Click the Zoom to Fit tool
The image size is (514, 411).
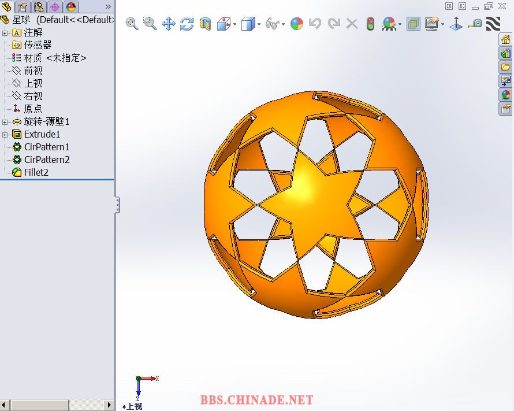click(132, 24)
